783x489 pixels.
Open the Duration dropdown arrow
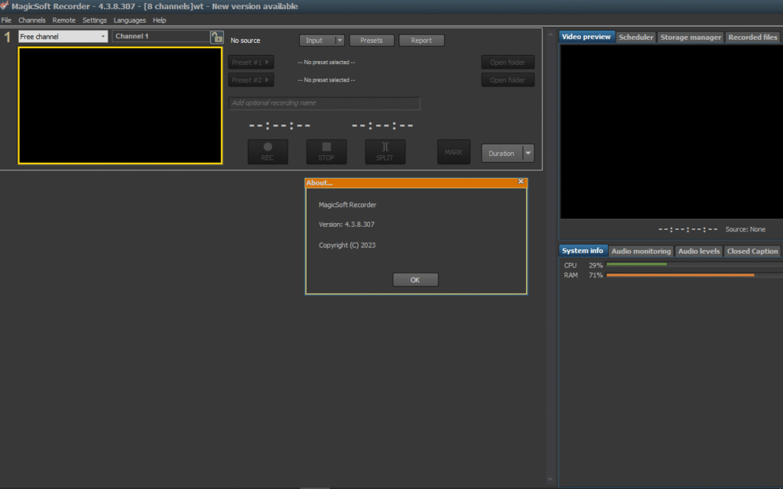528,153
